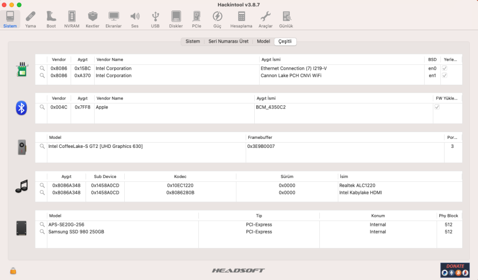The width and height of the screenshot is (478, 280).
Task: Open the Diskler section
Action: (x=176, y=20)
